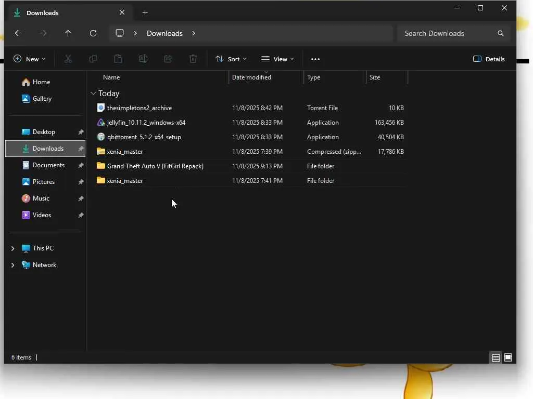The image size is (533, 399).
Task: Toggle the Details pane
Action: tap(489, 59)
